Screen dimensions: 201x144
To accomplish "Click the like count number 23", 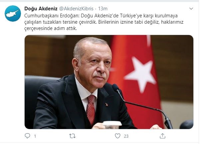I will click(126, 136).
